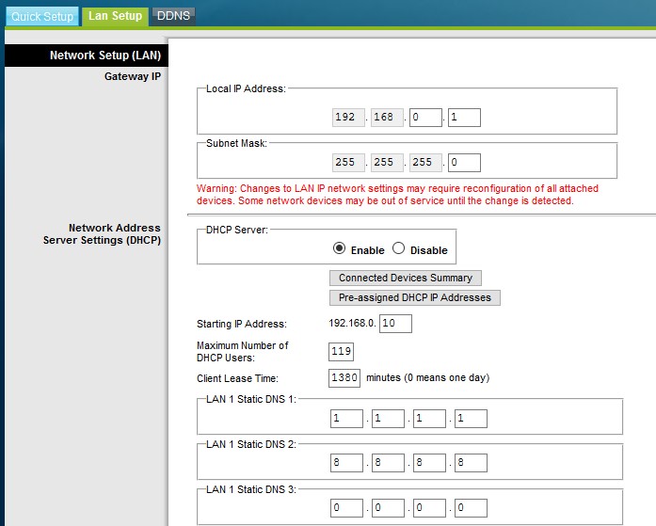
Task: Switch to the Quick Setup tab
Action: (x=42, y=16)
